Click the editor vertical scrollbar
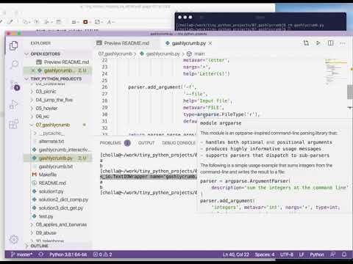The width and height of the screenshot is (353, 264). tap(350, 92)
